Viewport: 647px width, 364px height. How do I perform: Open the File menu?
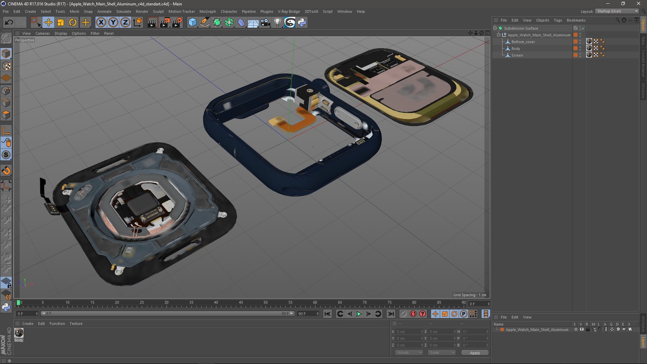pos(6,11)
